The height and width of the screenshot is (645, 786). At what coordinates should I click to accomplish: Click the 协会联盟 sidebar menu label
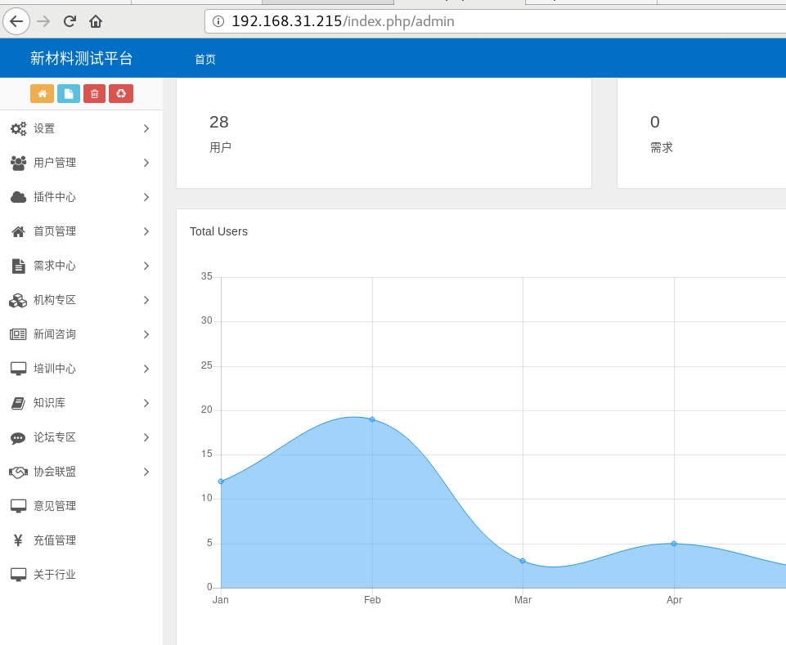pos(55,472)
